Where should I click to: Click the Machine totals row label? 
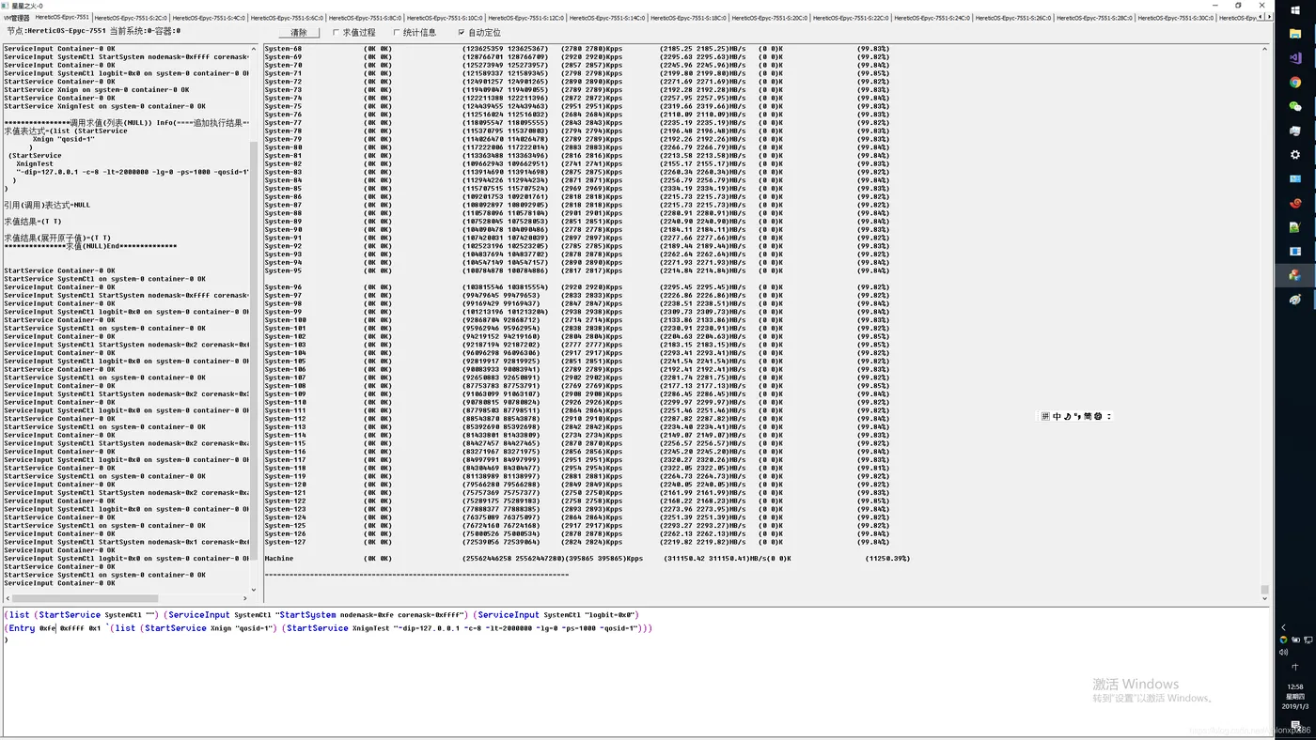tap(279, 559)
